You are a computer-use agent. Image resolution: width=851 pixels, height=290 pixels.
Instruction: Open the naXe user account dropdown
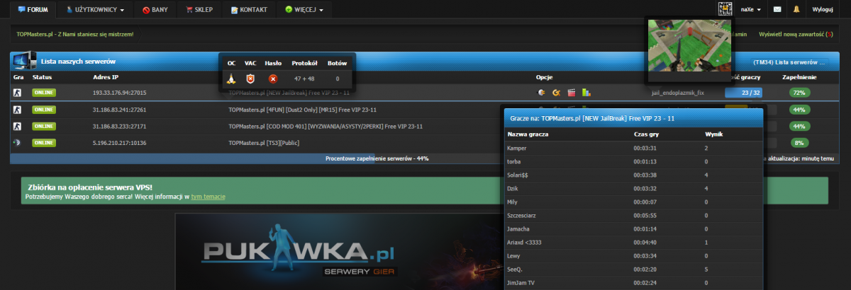[x=751, y=10]
